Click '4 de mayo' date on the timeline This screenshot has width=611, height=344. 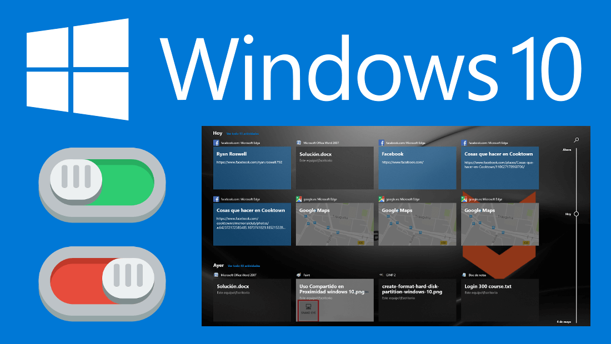pyautogui.click(x=564, y=322)
